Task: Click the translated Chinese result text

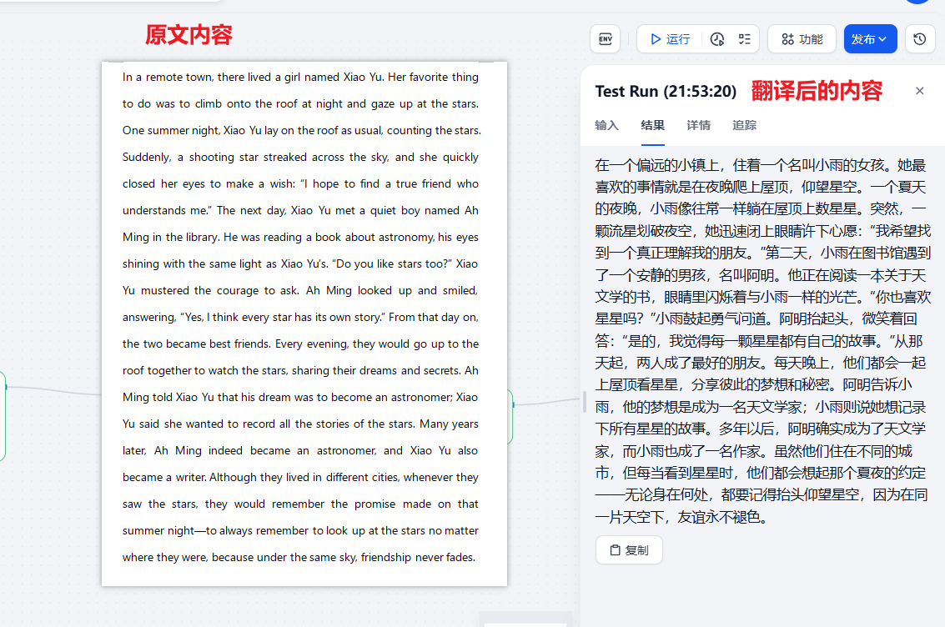Action: pos(762,341)
